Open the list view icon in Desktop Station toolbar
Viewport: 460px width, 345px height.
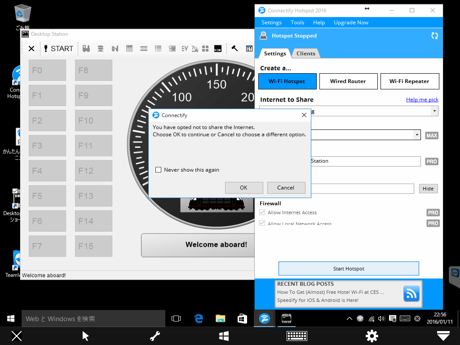pos(158,49)
